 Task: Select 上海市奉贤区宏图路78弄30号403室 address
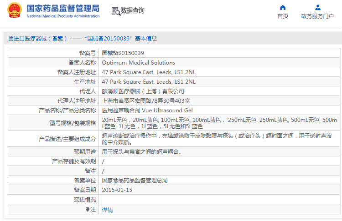tap(146, 101)
